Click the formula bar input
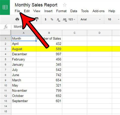120x115 pixels. (x=66, y=27)
